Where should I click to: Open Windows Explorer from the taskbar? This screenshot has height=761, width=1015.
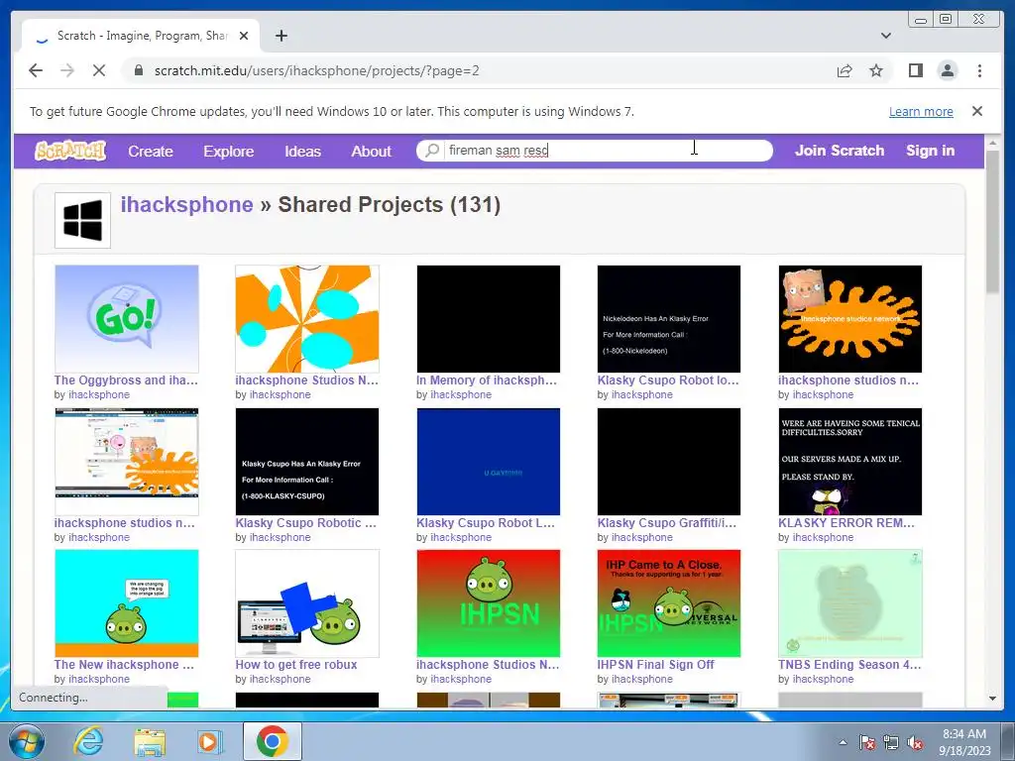tap(150, 741)
